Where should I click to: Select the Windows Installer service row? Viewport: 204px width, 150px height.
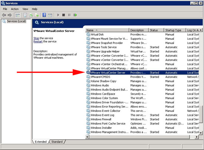tap(142, 128)
